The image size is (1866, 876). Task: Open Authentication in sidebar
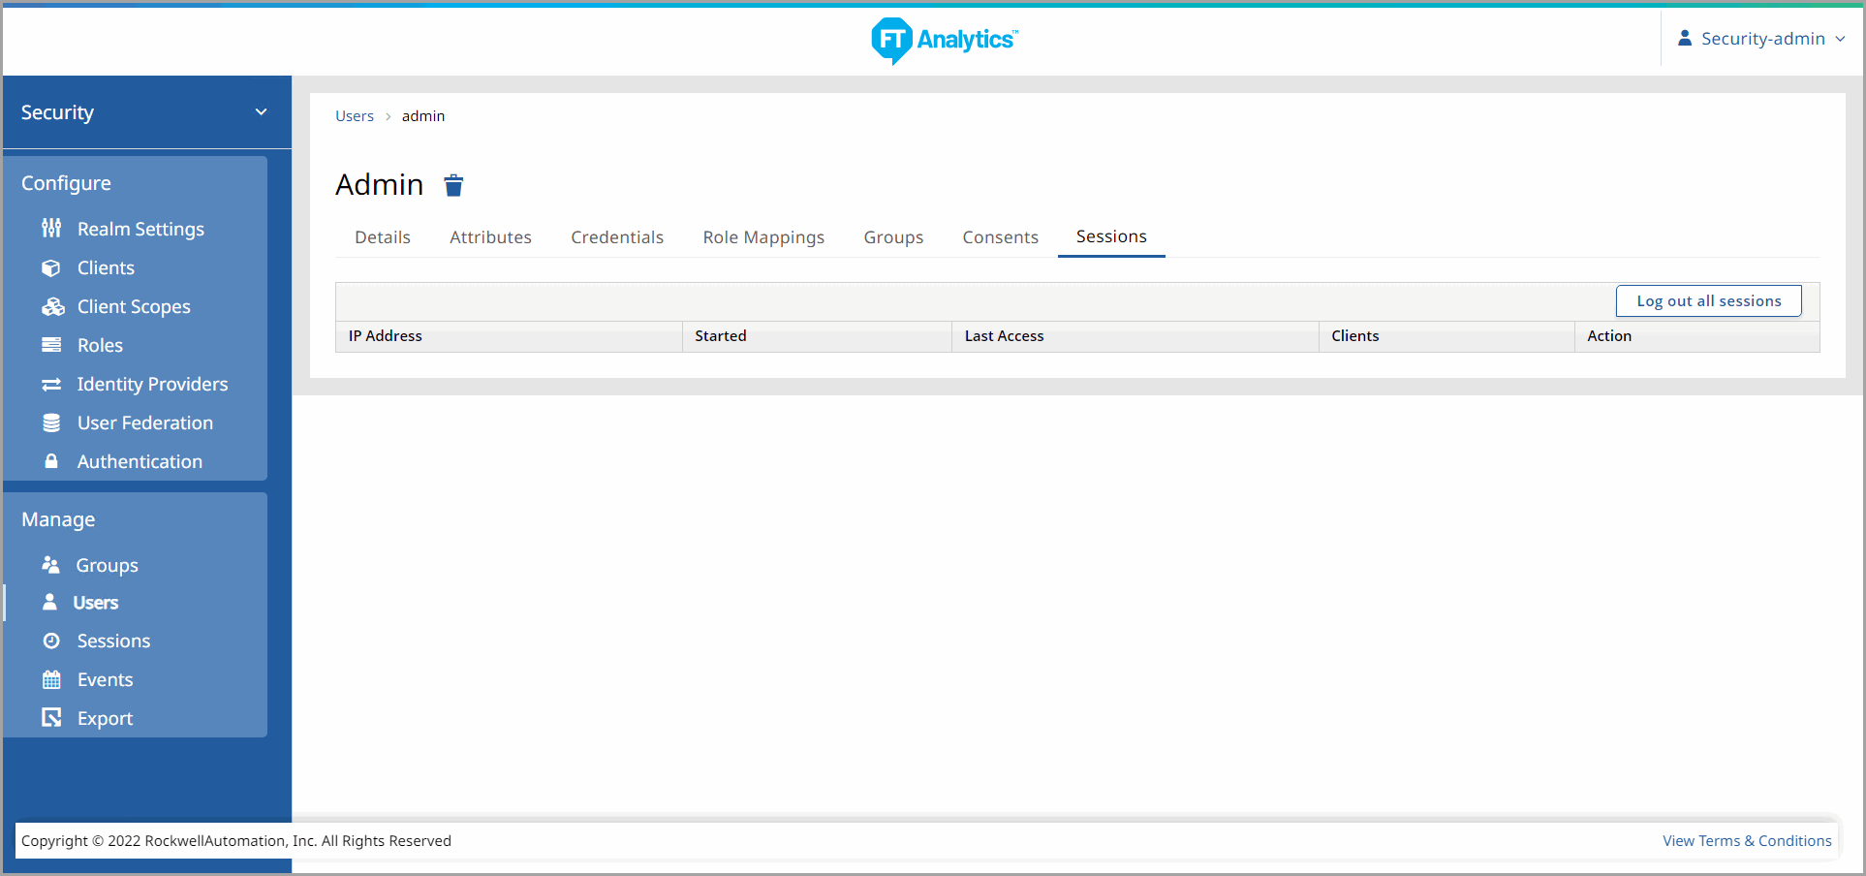140,461
